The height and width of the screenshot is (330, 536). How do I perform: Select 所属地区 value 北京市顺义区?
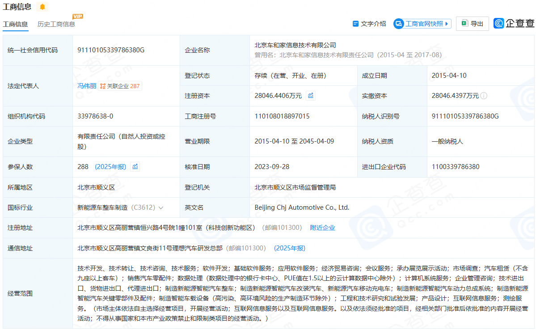[x=96, y=187]
